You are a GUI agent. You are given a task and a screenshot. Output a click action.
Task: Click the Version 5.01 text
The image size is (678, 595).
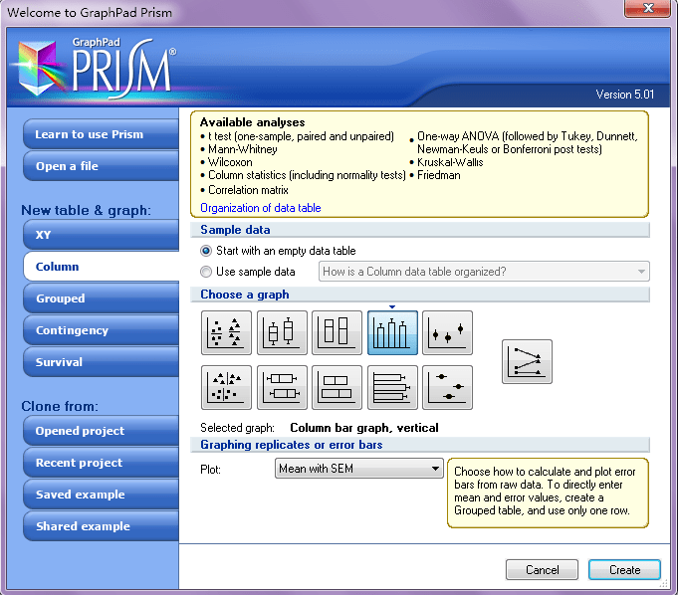625,95
